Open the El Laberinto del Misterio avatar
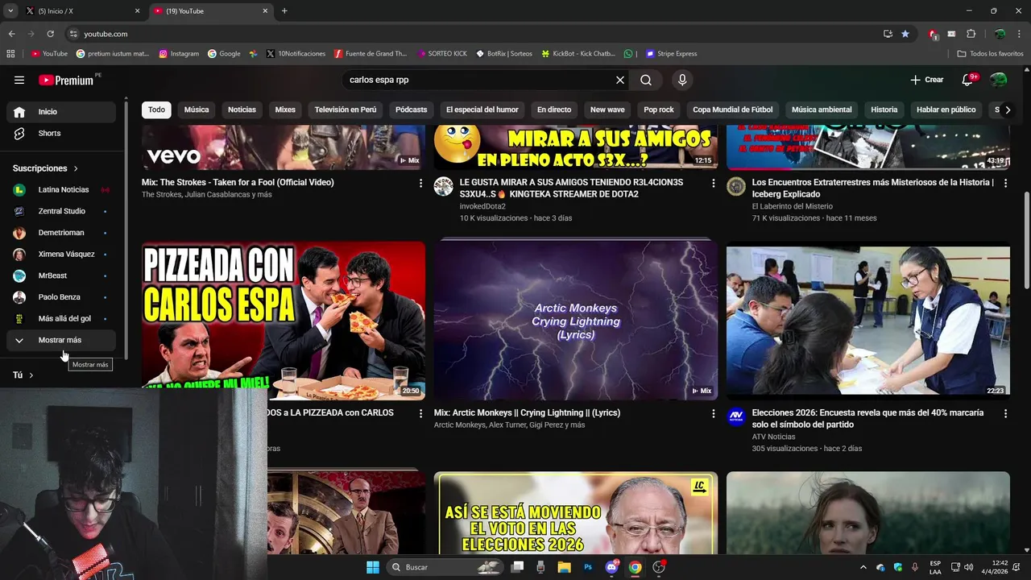Image resolution: width=1031 pixels, height=580 pixels. tap(736, 187)
